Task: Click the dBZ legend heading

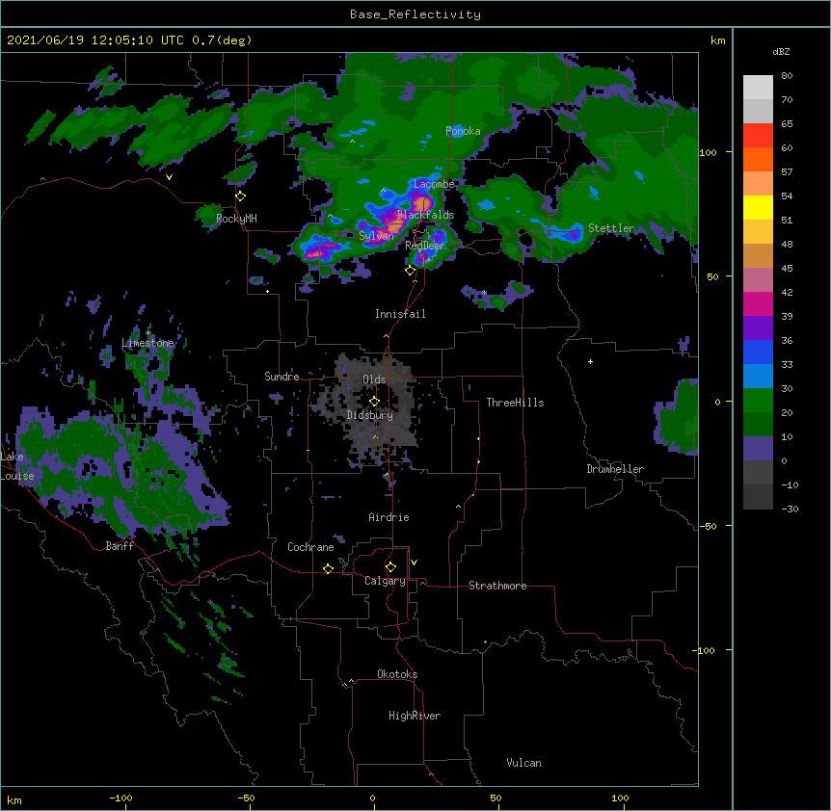Action: [781, 52]
